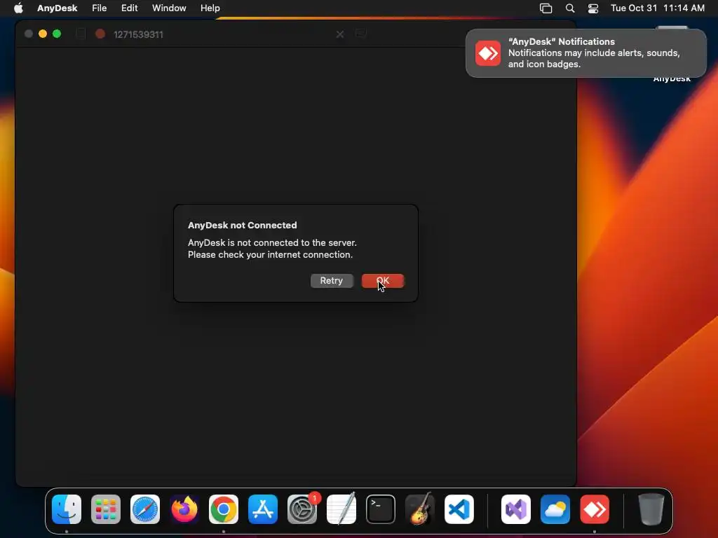Click the date and time in the menu bar
Screen dimensions: 718x538
pyautogui.click(x=658, y=8)
